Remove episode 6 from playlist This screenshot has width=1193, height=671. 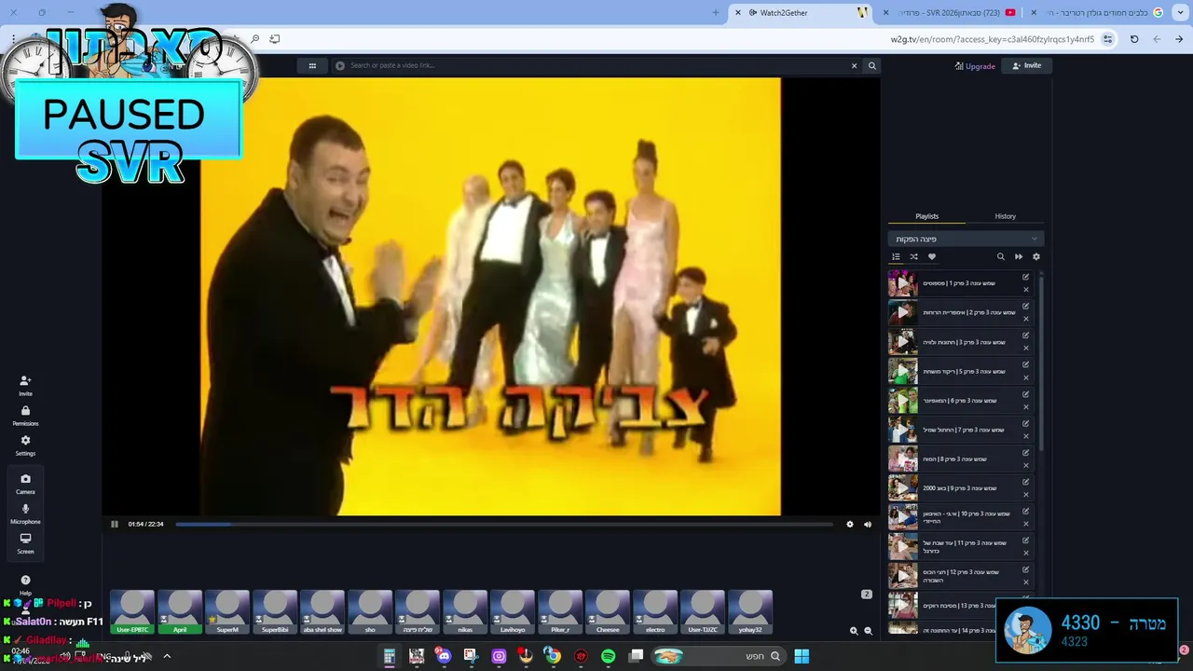point(1026,406)
